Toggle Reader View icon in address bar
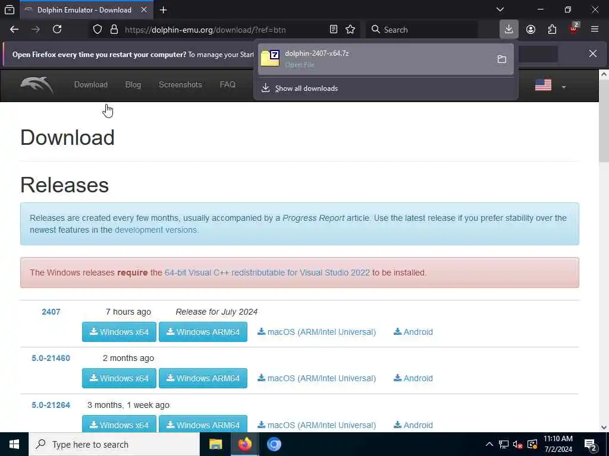 click(333, 30)
